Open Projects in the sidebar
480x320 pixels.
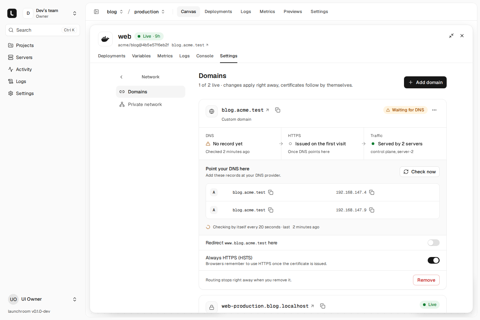[43, 45]
